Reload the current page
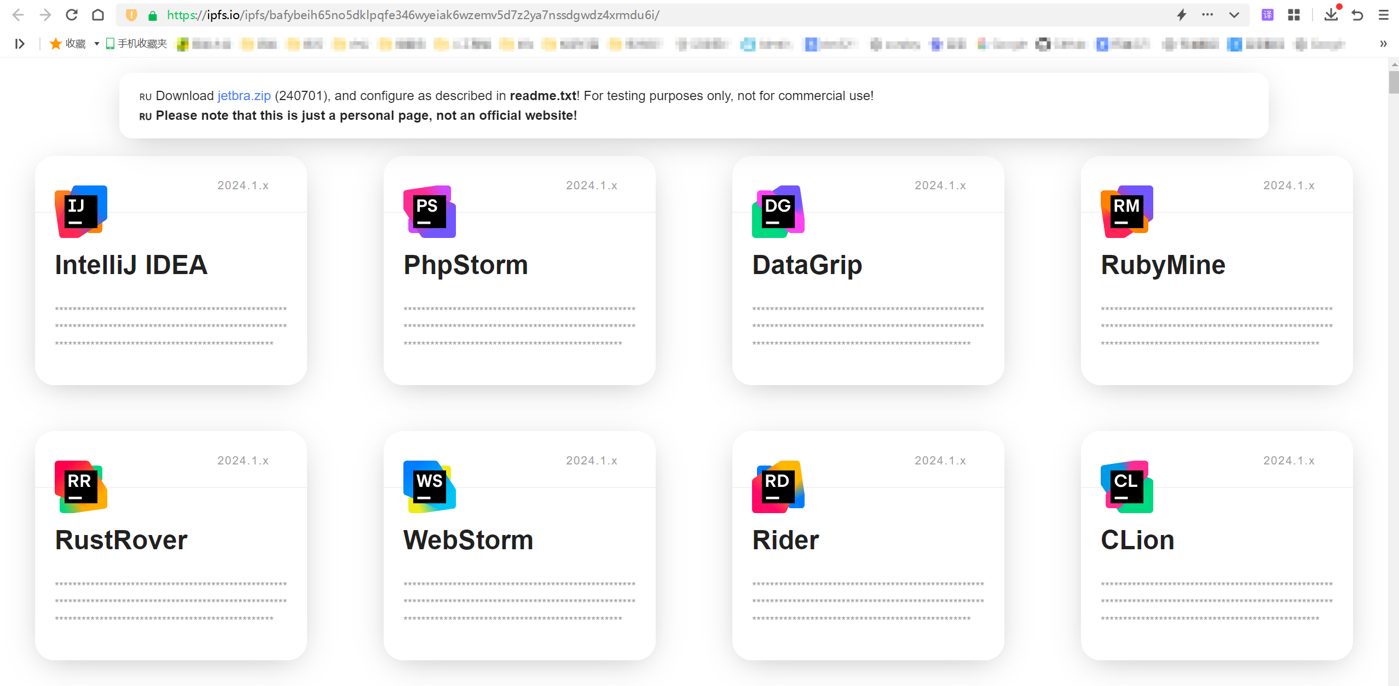 tap(72, 15)
